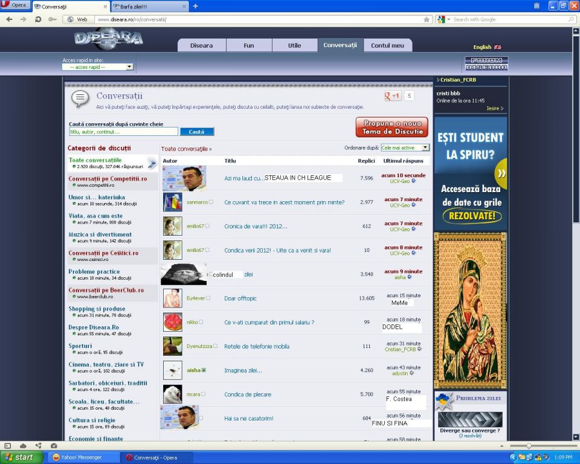The height and width of the screenshot is (464, 580).
Task: Click page scrollbar down arrow
Action: pyautogui.click(x=576, y=437)
